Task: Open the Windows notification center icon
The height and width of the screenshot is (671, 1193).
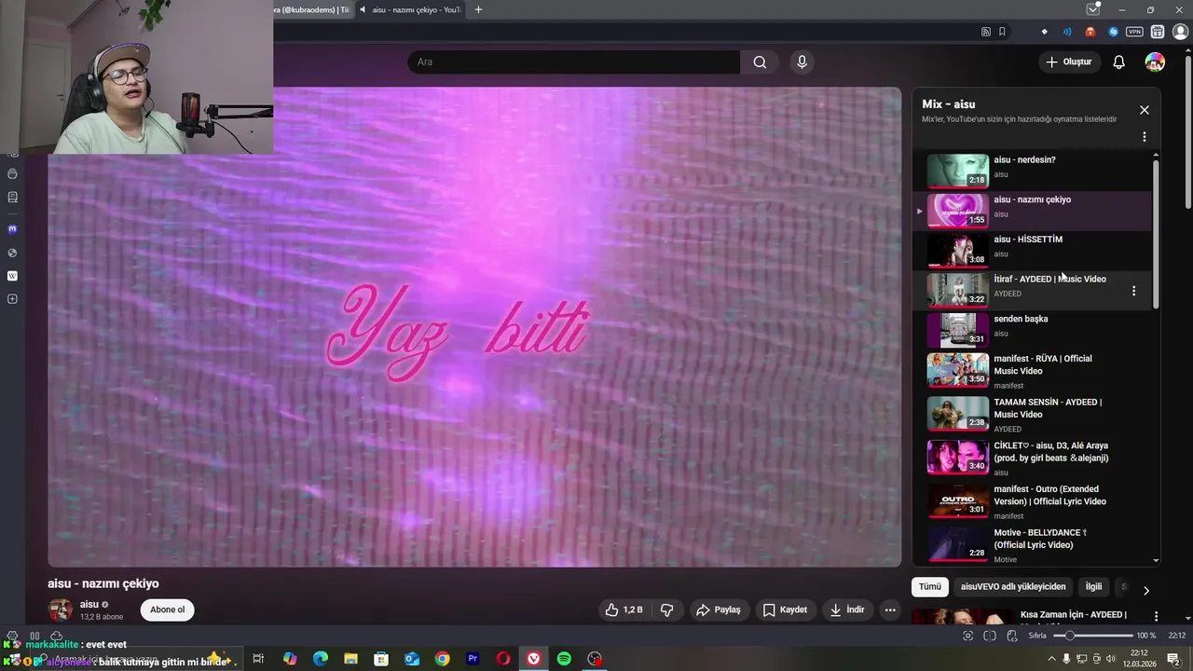Action: pos(1174,659)
